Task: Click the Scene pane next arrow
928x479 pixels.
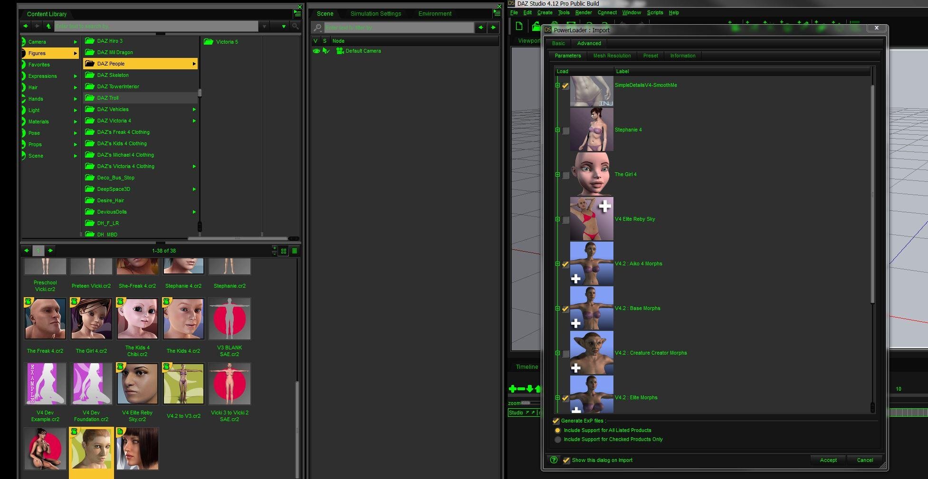Action: [493, 28]
